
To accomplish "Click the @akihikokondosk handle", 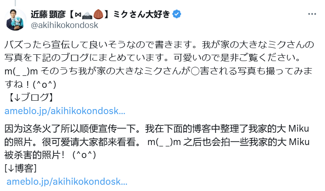I will tap(64, 25).
